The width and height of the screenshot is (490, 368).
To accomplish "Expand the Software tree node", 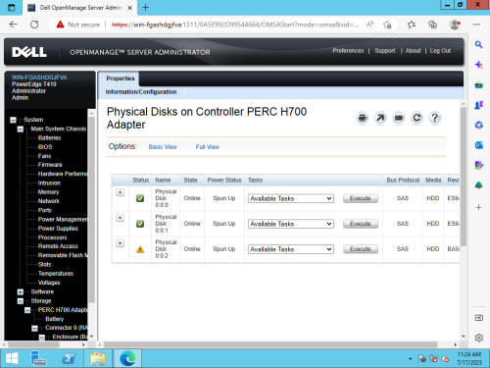I will point(21,291).
